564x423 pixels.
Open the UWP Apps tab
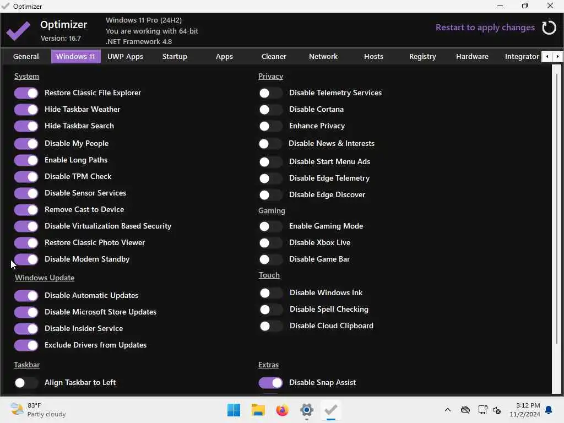(x=125, y=57)
